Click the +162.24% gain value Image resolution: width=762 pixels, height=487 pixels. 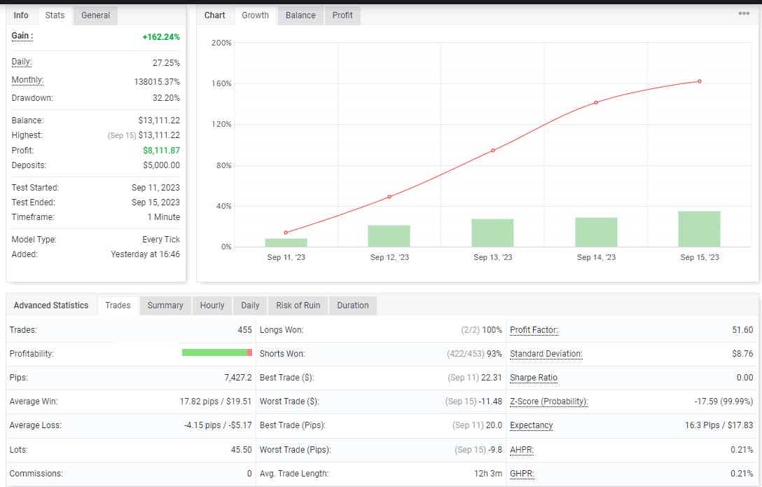[x=161, y=37]
